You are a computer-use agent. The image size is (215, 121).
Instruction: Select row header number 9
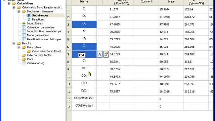(69, 69)
